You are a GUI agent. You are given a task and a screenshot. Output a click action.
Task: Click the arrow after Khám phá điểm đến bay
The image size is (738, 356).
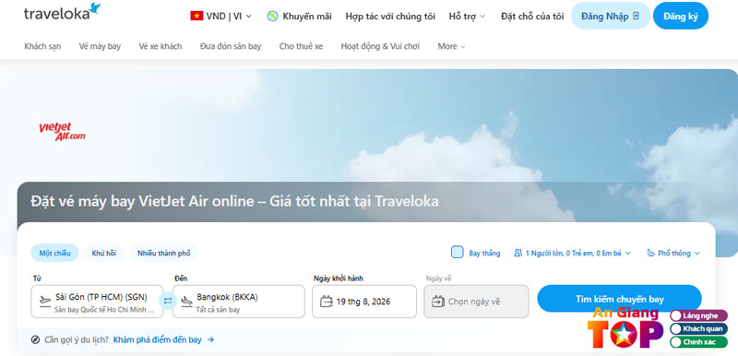tap(210, 339)
